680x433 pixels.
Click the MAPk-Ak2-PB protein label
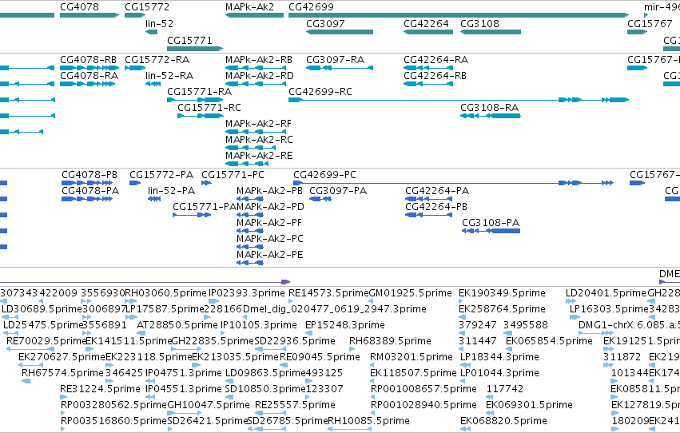pos(270,191)
